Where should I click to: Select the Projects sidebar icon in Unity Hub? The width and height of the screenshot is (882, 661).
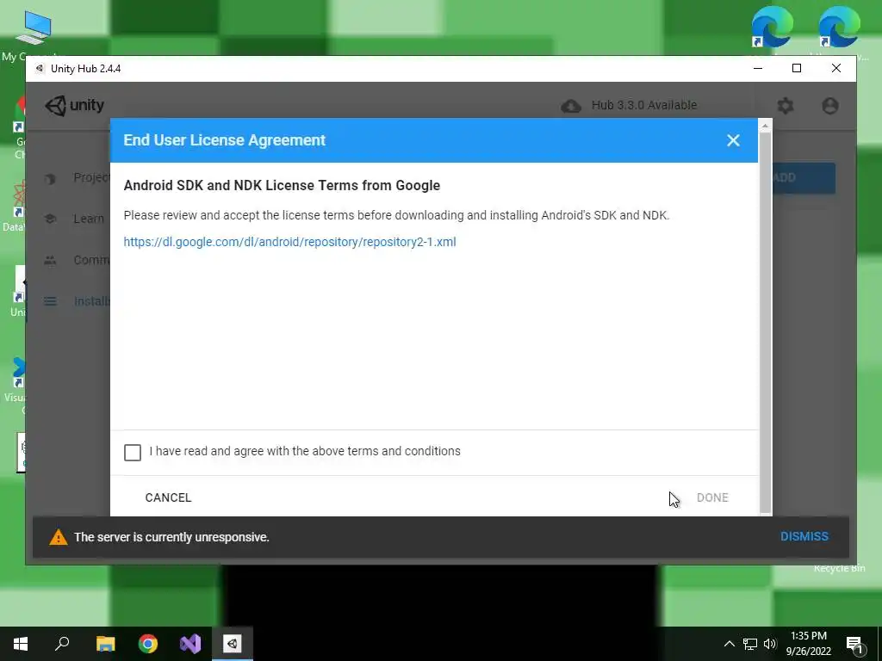tap(50, 179)
